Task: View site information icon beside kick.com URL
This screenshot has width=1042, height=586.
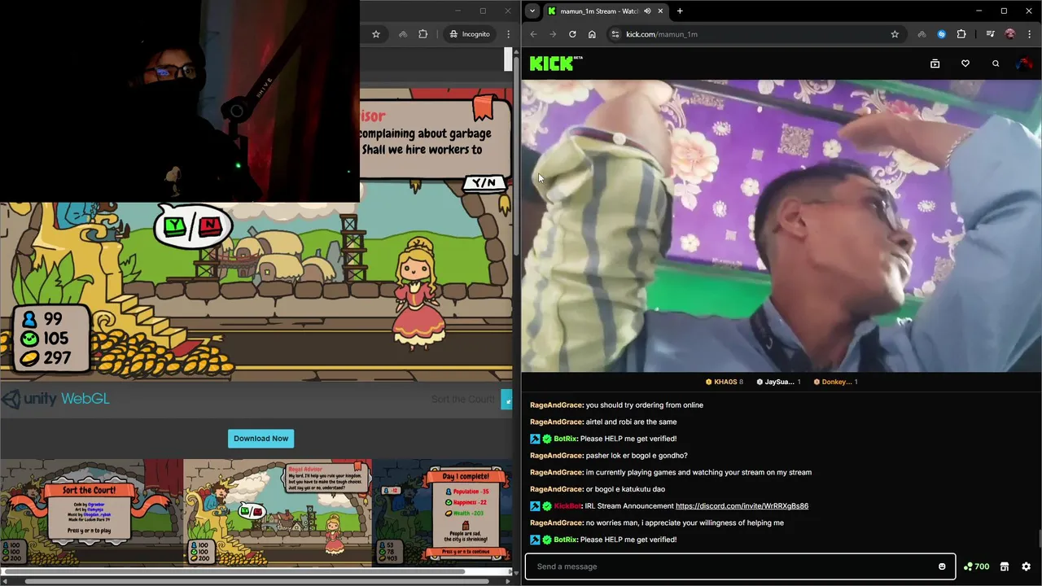Action: pyautogui.click(x=615, y=34)
